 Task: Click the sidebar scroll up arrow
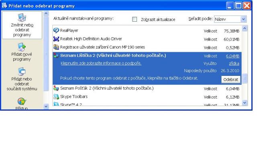[x=46, y=14]
